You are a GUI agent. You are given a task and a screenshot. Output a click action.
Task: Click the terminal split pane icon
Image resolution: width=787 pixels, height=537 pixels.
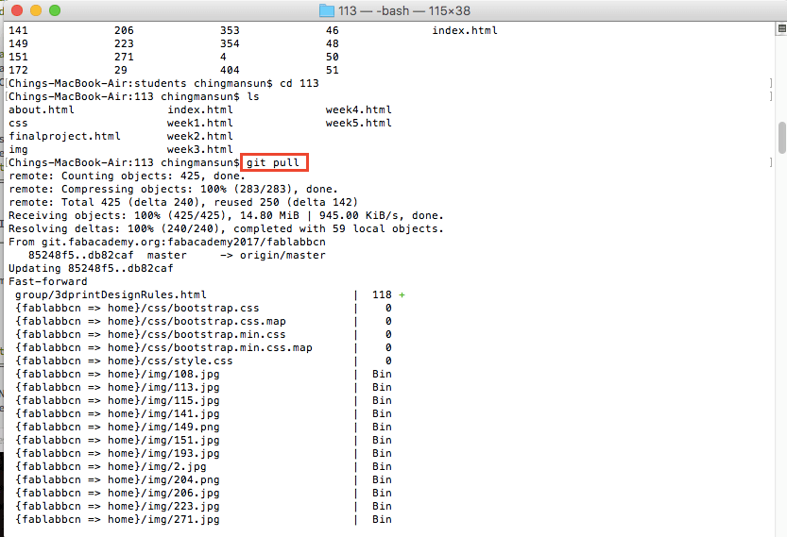(781, 29)
